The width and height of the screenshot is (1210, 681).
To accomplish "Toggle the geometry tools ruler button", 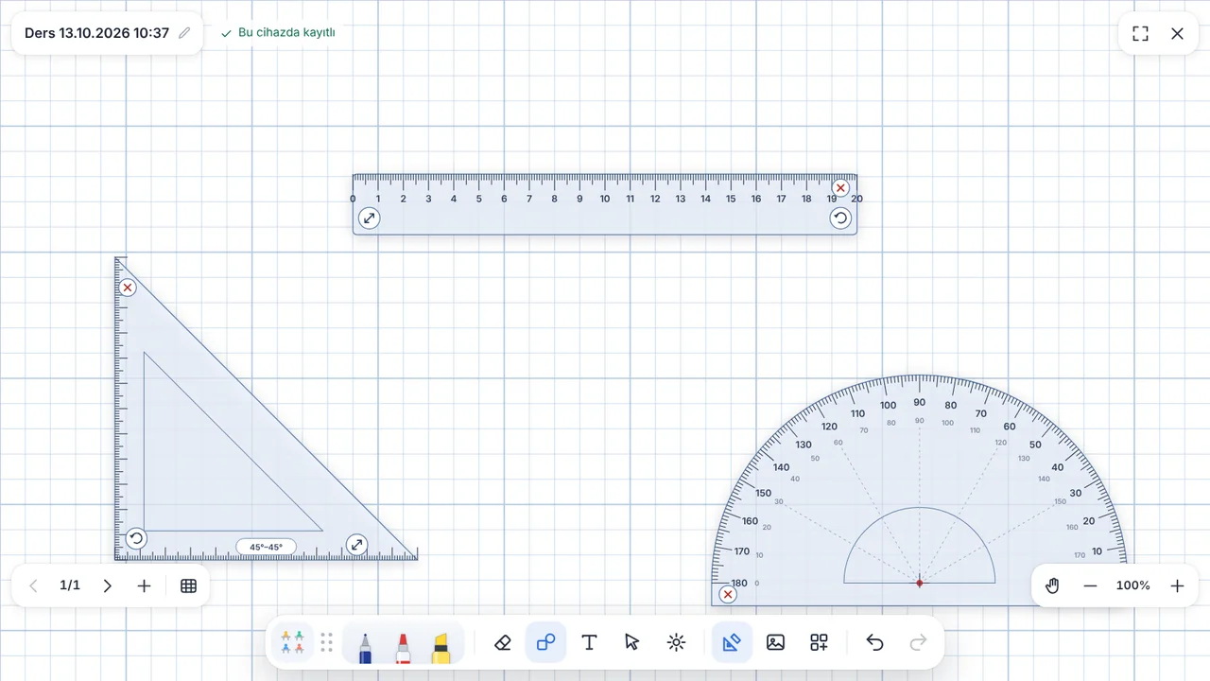I will coord(732,643).
